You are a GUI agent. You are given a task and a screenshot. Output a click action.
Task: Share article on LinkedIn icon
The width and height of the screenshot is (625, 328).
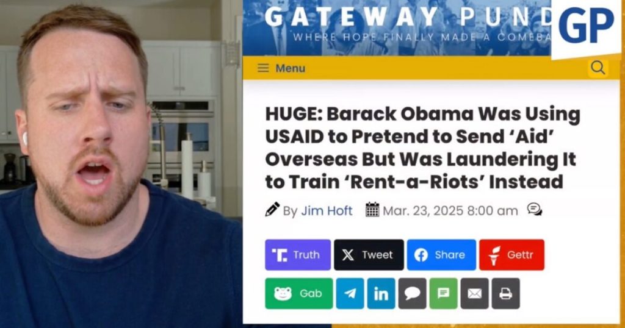(x=381, y=293)
